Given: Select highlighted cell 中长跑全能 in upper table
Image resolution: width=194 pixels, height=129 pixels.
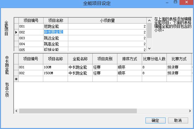Looking at the screenshot, I should 56,32.
